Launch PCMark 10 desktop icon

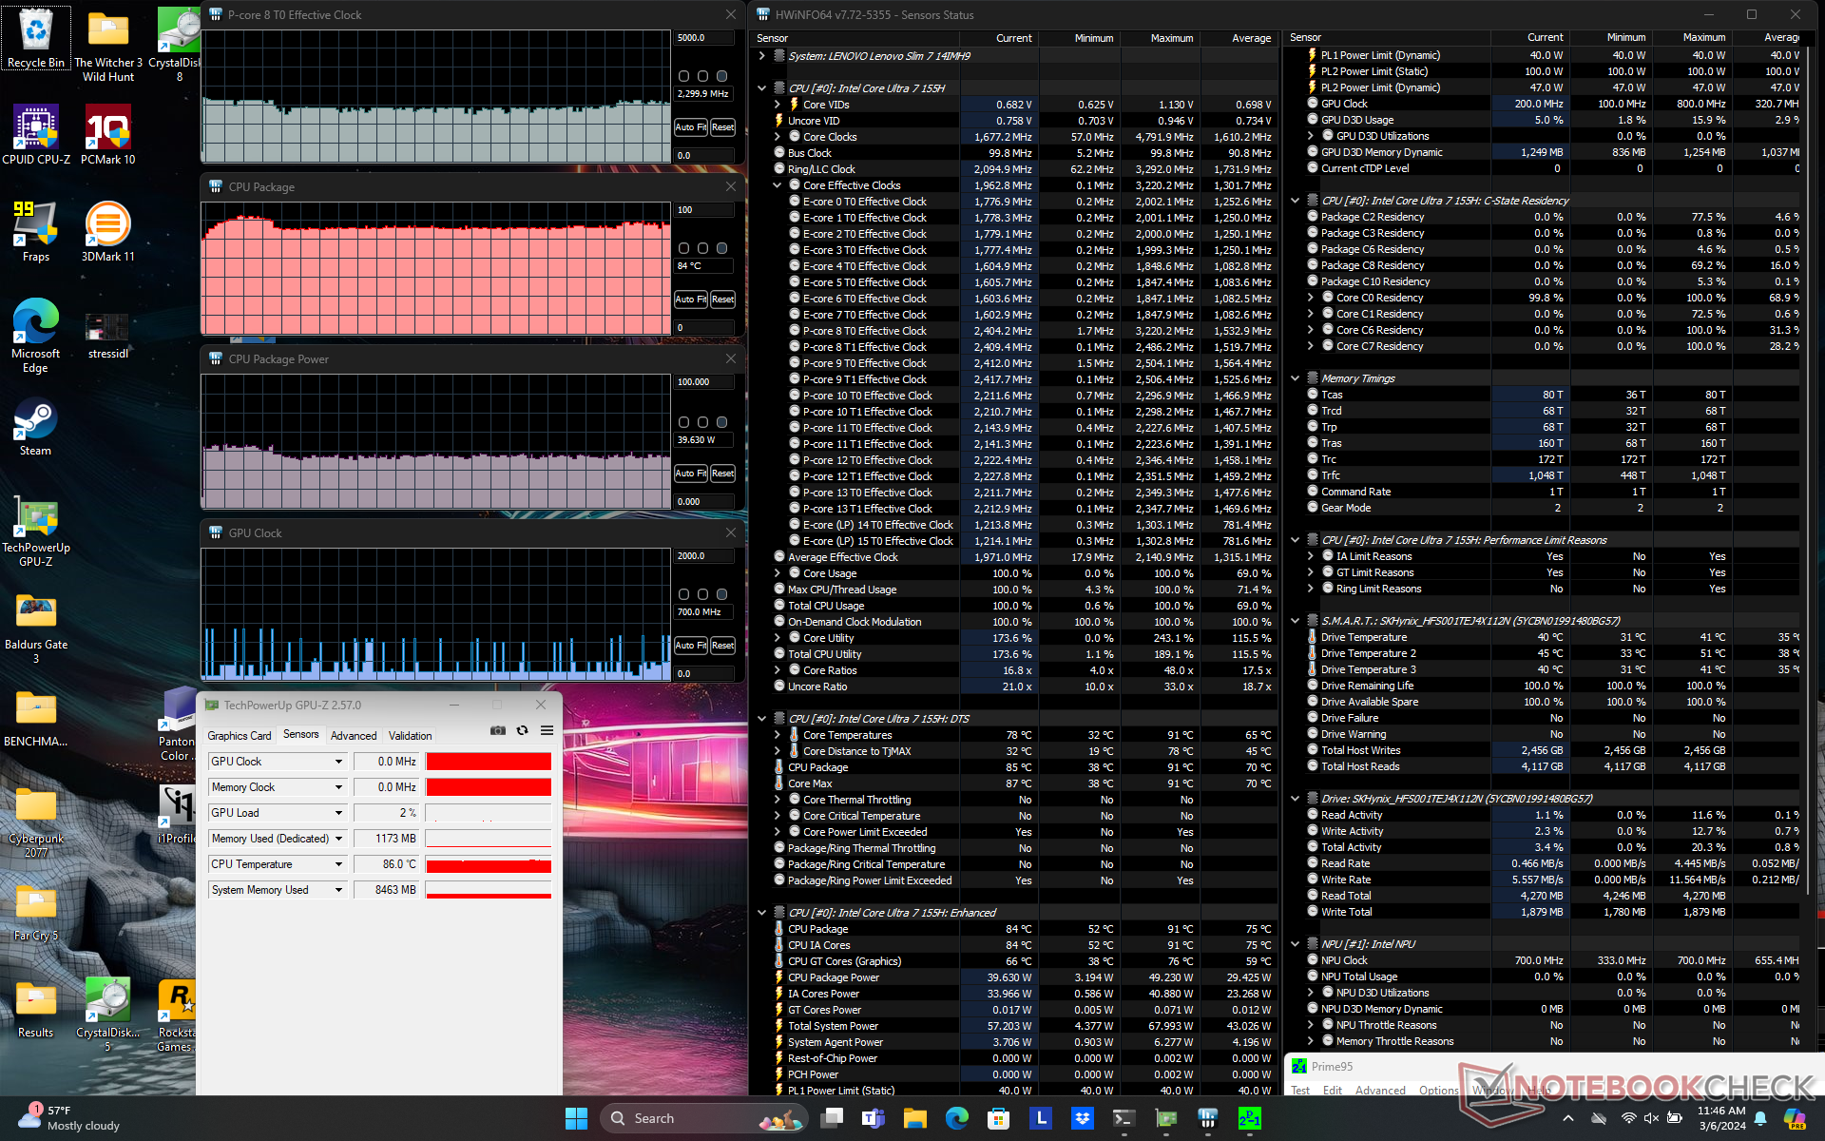tap(107, 134)
